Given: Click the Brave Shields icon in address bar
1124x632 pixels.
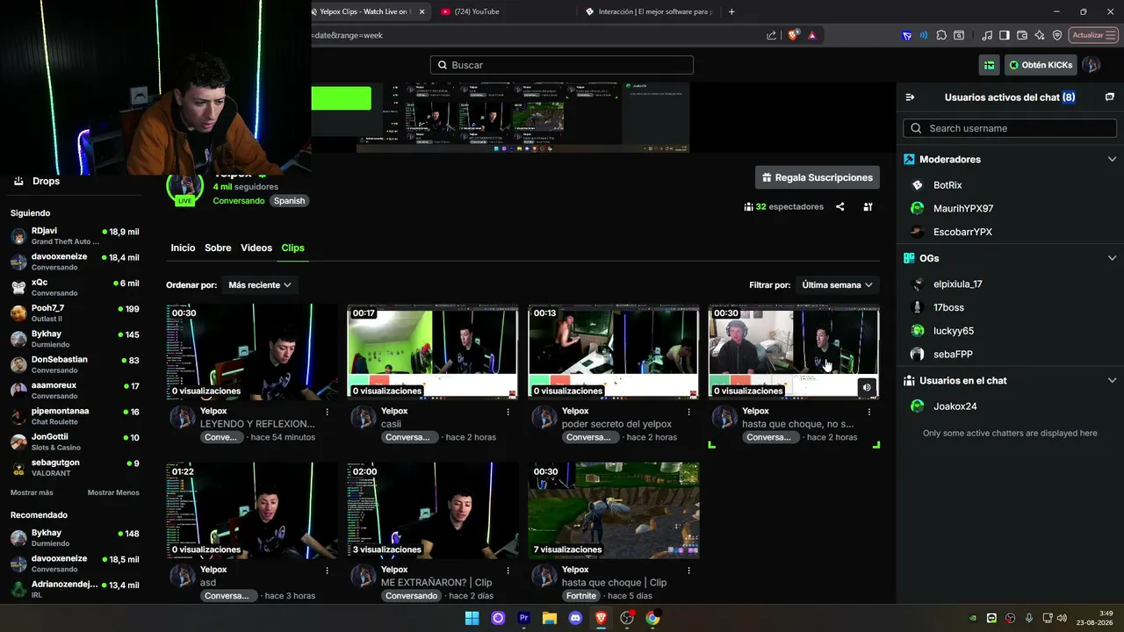Looking at the screenshot, I should pos(794,35).
